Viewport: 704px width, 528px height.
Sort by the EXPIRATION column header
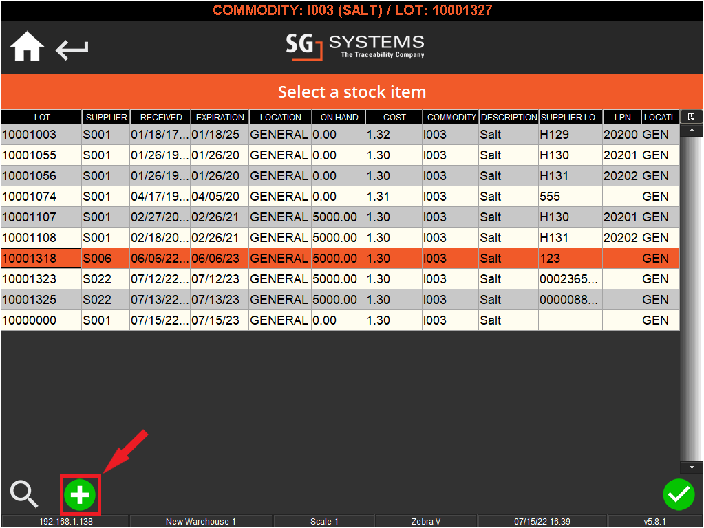click(220, 117)
